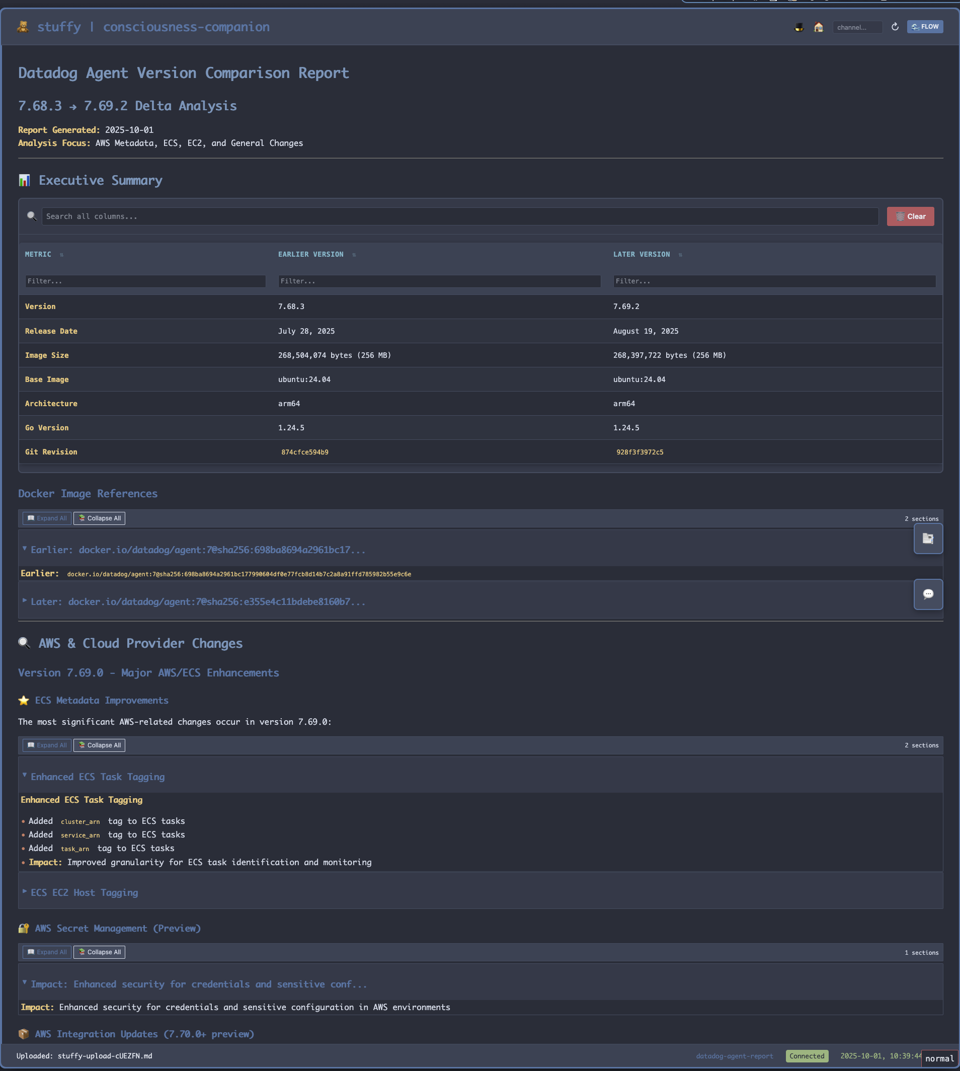The image size is (960, 1071).
Task: Toggle the FLOW mode button
Action: [x=925, y=27]
